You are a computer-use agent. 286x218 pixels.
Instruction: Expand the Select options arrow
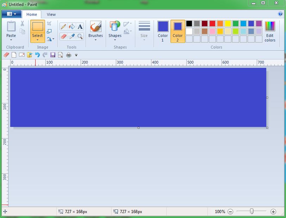coord(38,40)
